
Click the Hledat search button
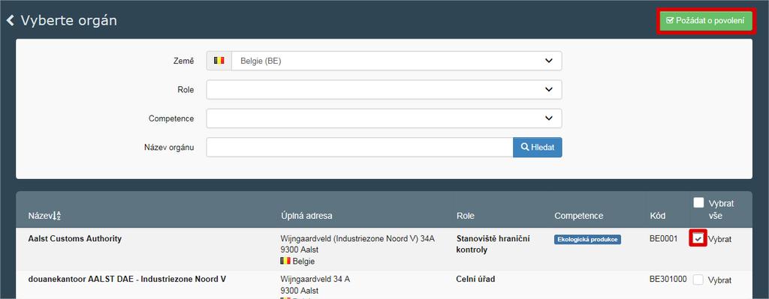coord(538,147)
